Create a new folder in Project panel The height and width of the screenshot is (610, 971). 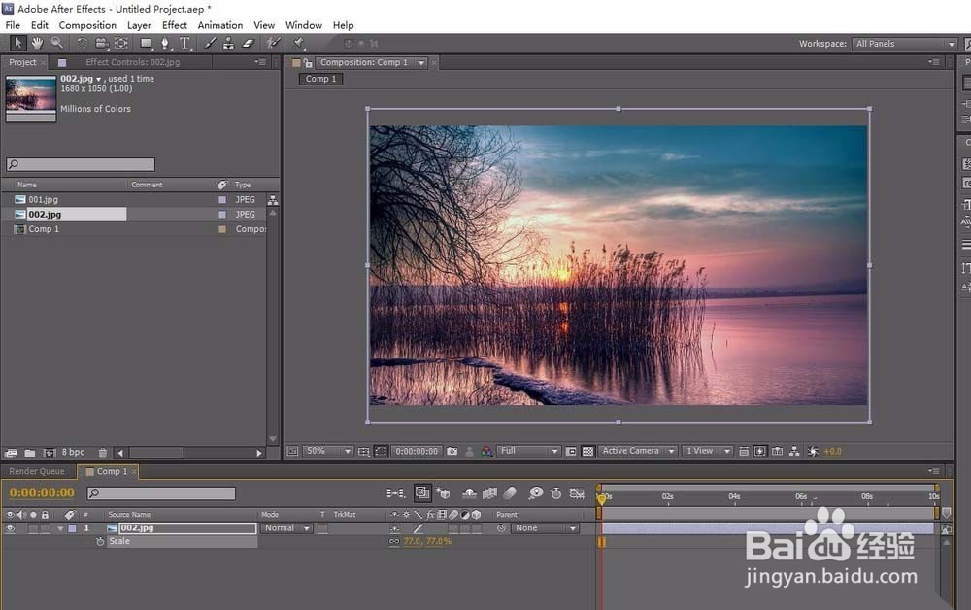[30, 453]
